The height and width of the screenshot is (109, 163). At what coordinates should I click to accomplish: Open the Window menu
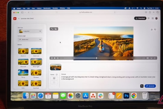pyautogui.click(x=62, y=8)
